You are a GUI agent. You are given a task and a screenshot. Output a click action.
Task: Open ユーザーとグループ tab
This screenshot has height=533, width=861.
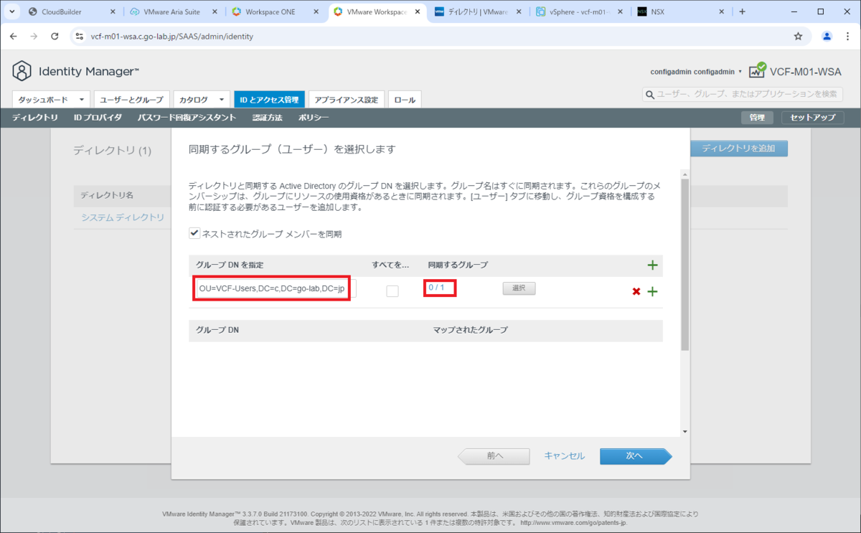pyautogui.click(x=132, y=100)
